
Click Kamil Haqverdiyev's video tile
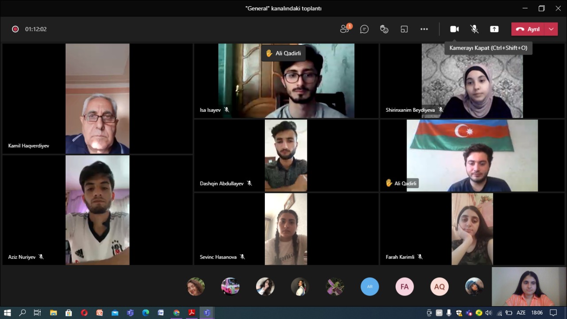(x=97, y=98)
